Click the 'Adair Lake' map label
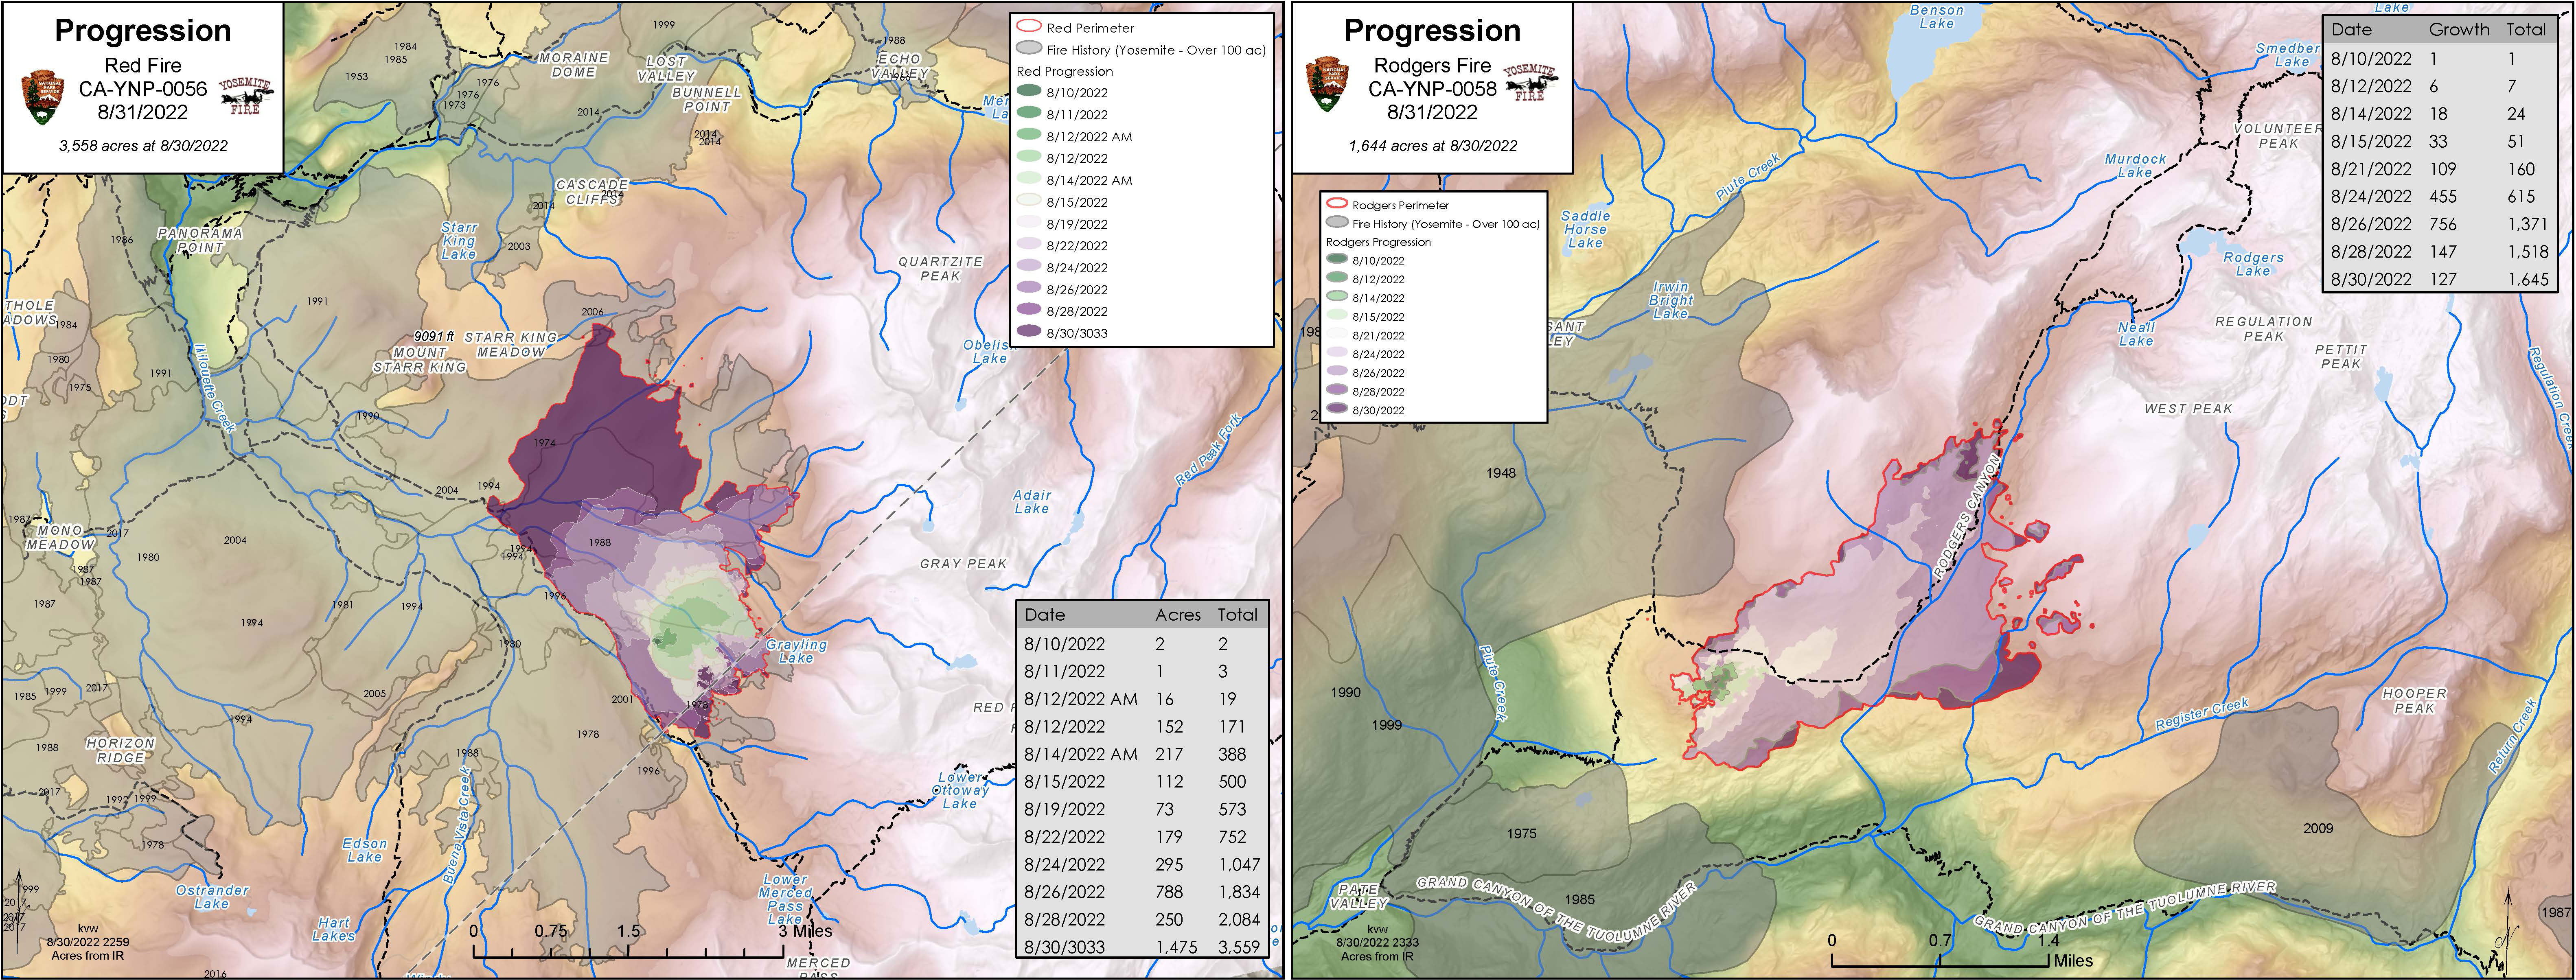This screenshot has height=980, width=2576. tap(1032, 502)
